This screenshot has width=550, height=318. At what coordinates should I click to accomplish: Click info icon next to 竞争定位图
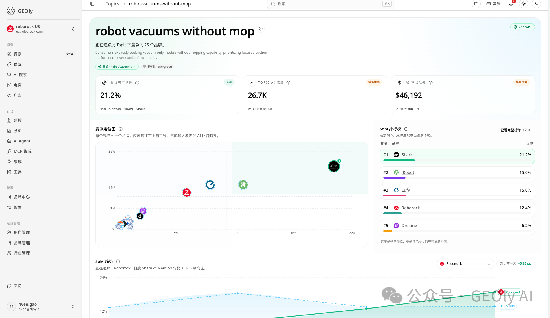[121, 129]
